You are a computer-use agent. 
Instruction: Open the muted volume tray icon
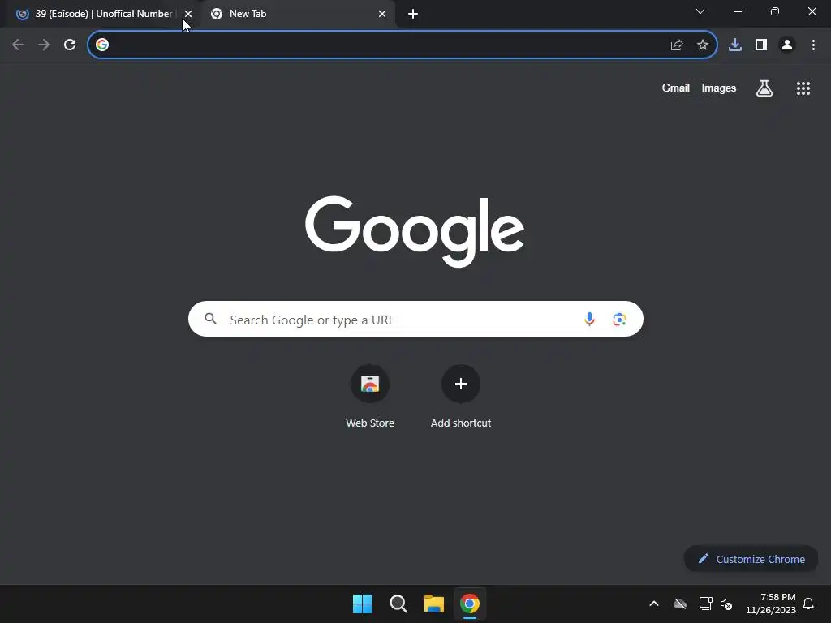coord(726,604)
